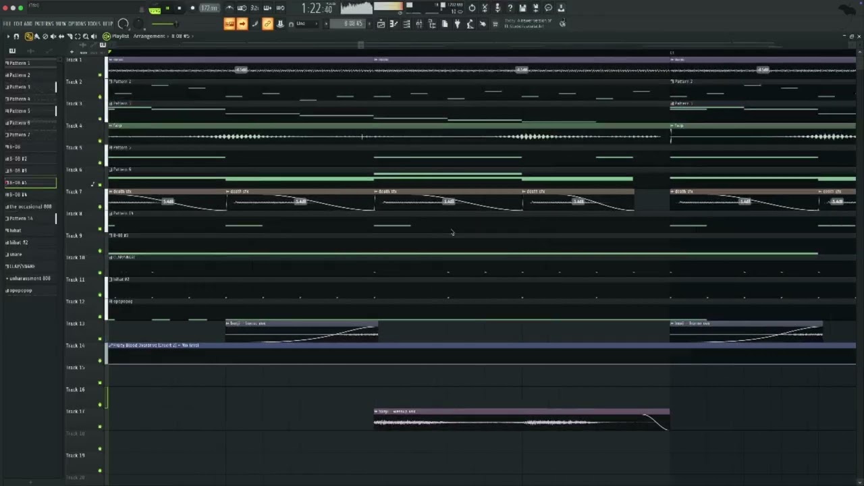864x486 pixels.
Task: Open the EDIT menu
Action: click(18, 24)
